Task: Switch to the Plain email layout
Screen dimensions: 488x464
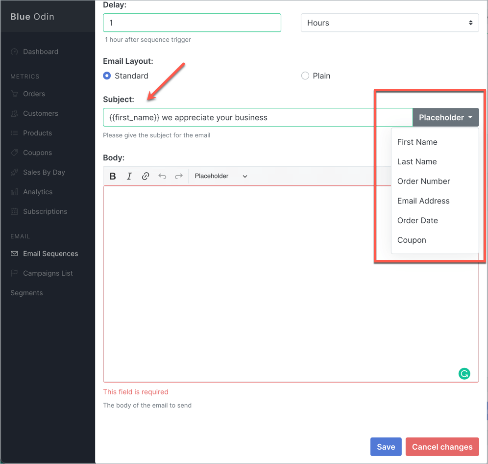Action: [305, 76]
